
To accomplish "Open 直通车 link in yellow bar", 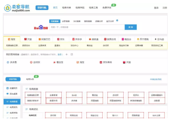I will click(57, 45).
